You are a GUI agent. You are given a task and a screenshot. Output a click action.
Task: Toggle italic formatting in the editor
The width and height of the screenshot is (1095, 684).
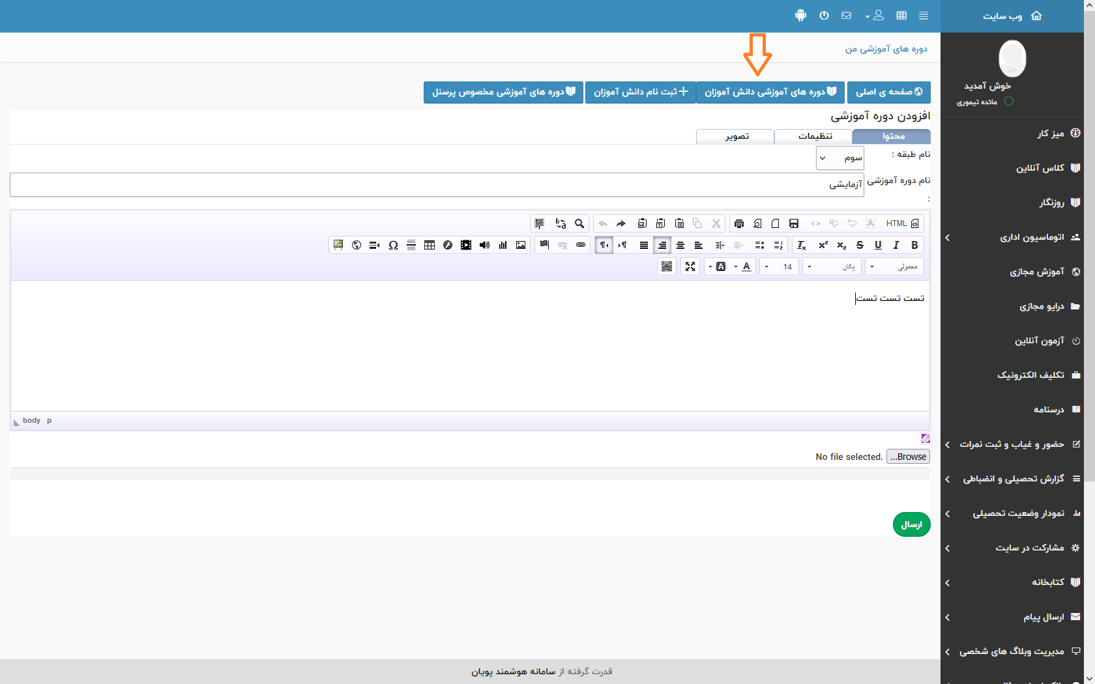pyautogui.click(x=896, y=245)
